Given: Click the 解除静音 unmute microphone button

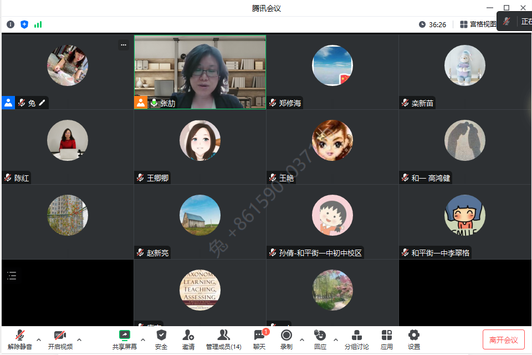Looking at the screenshot, I should tap(20, 339).
